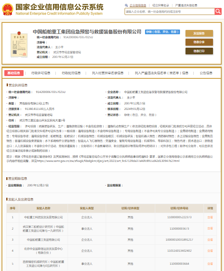
Task: Open the 列入经营异常名录信息 tab
Action: [108, 73]
